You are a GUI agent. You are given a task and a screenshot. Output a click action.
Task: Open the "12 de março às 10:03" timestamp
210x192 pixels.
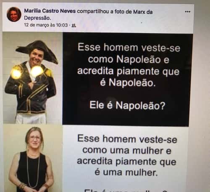(x=46, y=25)
